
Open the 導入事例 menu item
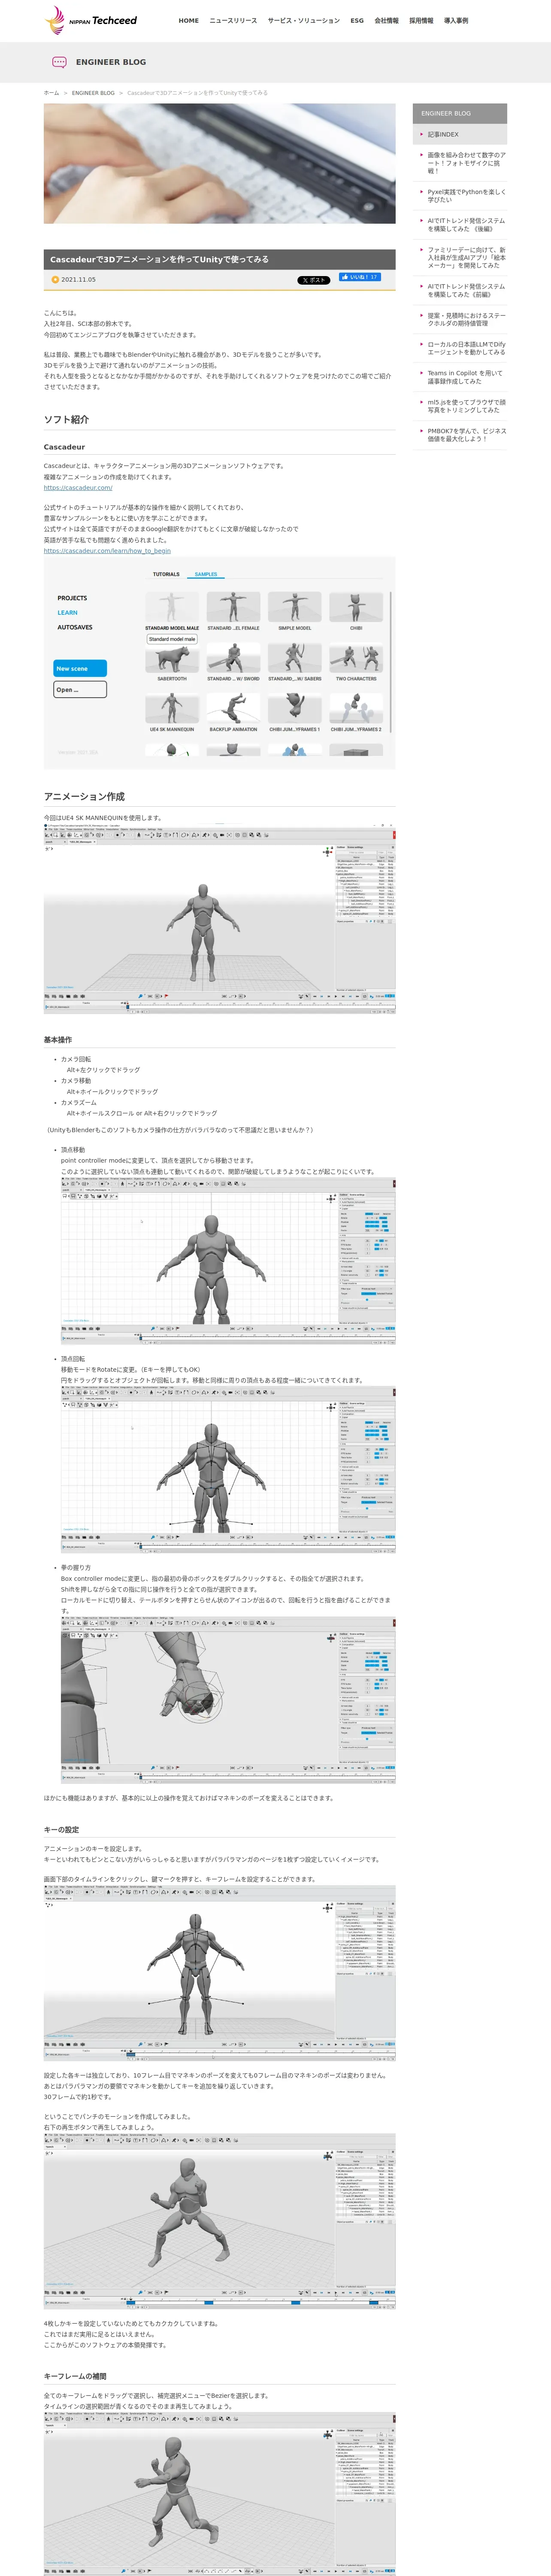click(x=456, y=21)
